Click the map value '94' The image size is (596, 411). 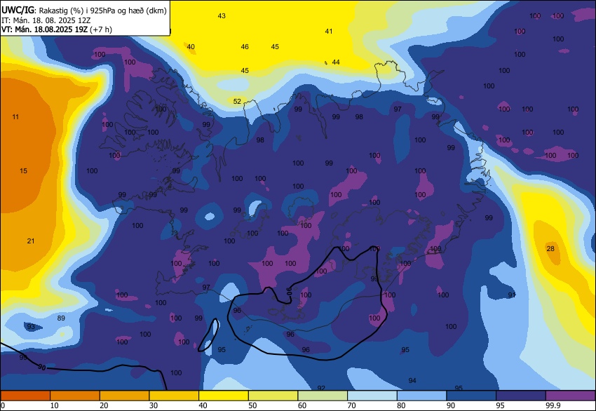tap(412, 380)
